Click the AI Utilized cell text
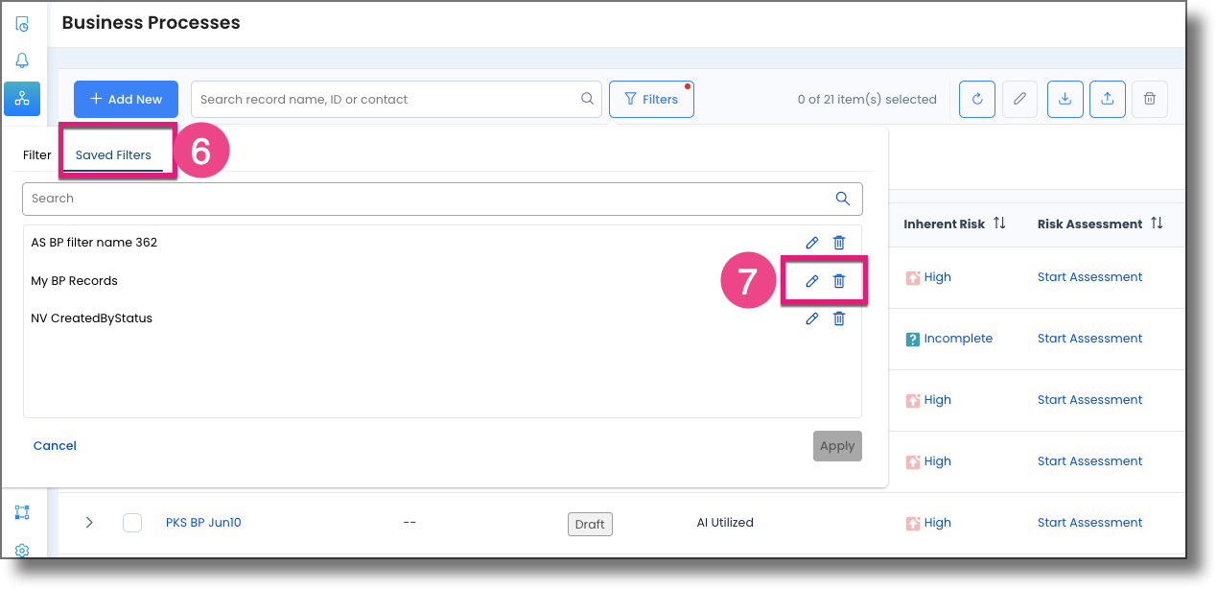 [x=725, y=523]
